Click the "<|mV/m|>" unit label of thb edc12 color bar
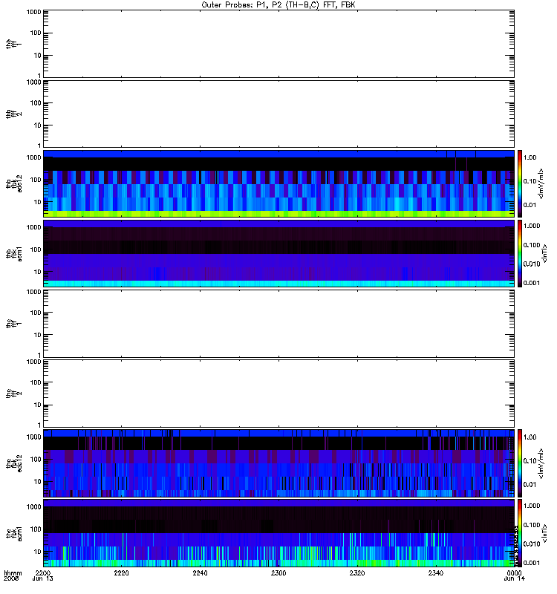 541,183
